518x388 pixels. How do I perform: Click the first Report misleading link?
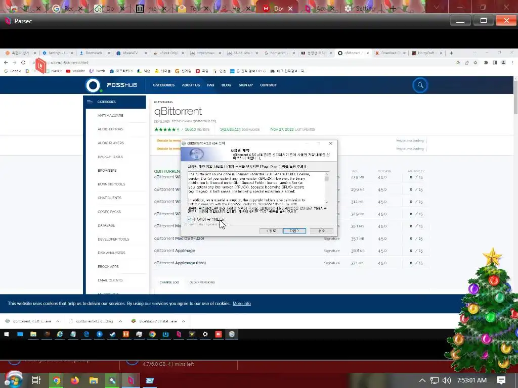[410, 140]
